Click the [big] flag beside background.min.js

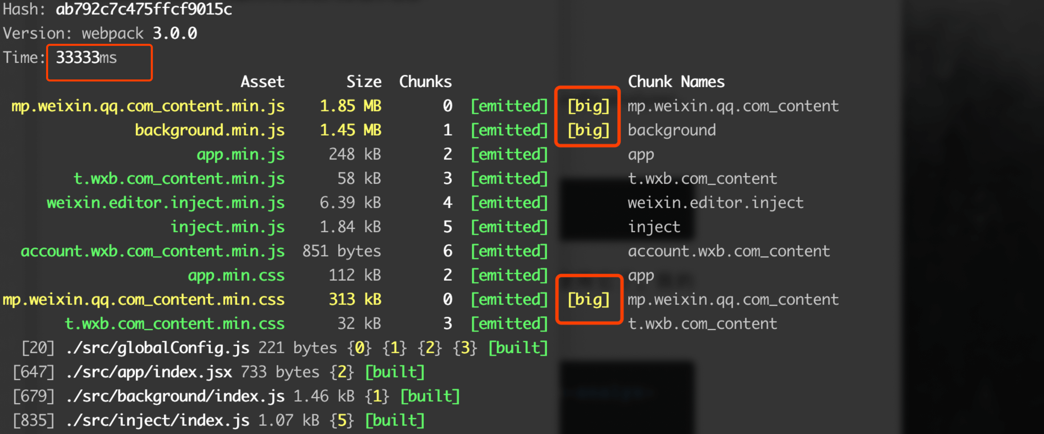[588, 130]
